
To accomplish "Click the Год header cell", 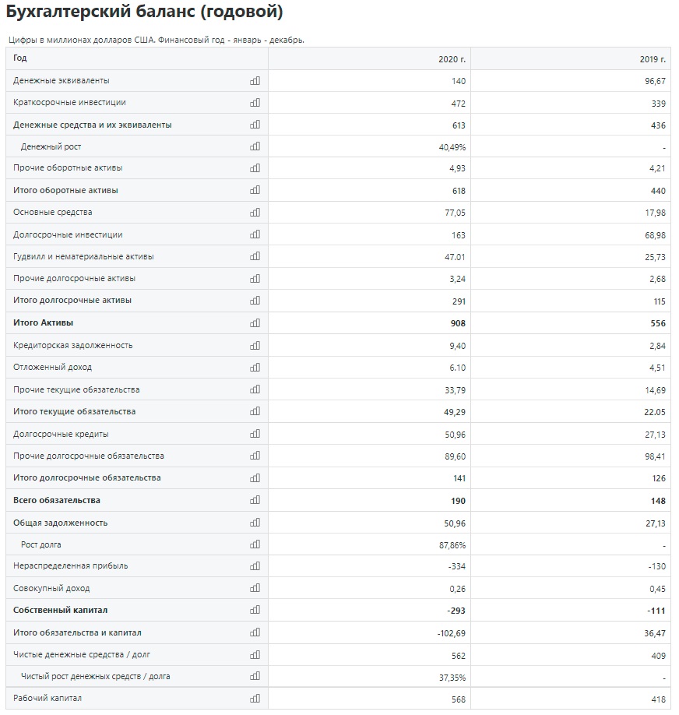I will coord(137,58).
